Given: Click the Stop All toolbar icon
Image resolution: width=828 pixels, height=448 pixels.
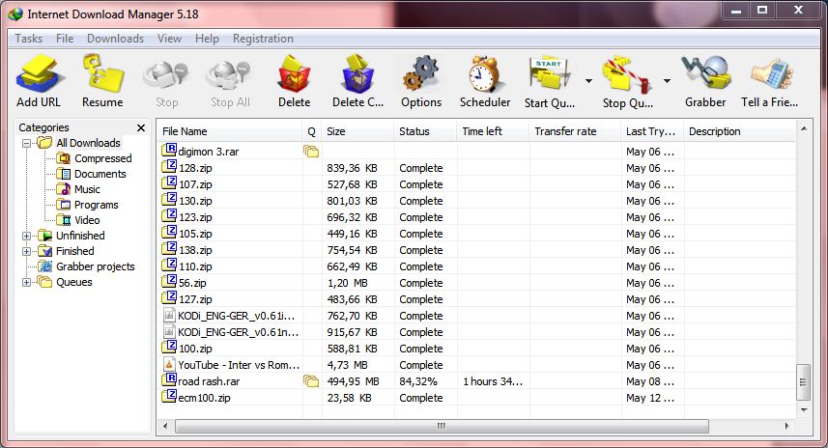Looking at the screenshot, I should pyautogui.click(x=230, y=75).
